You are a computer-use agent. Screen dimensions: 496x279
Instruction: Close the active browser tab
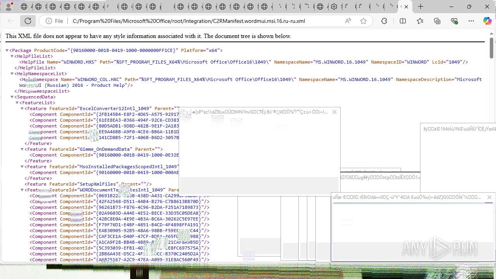click(x=406, y=7)
